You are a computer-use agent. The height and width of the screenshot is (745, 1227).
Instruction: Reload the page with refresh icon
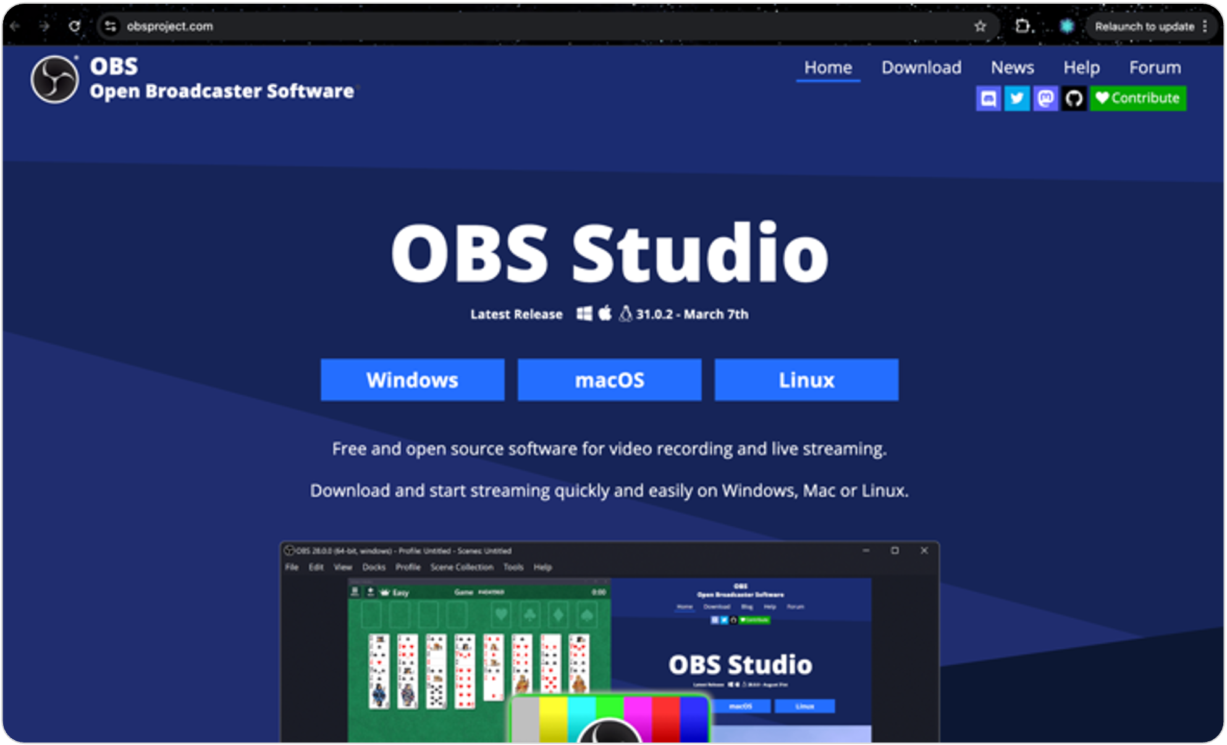point(74,27)
